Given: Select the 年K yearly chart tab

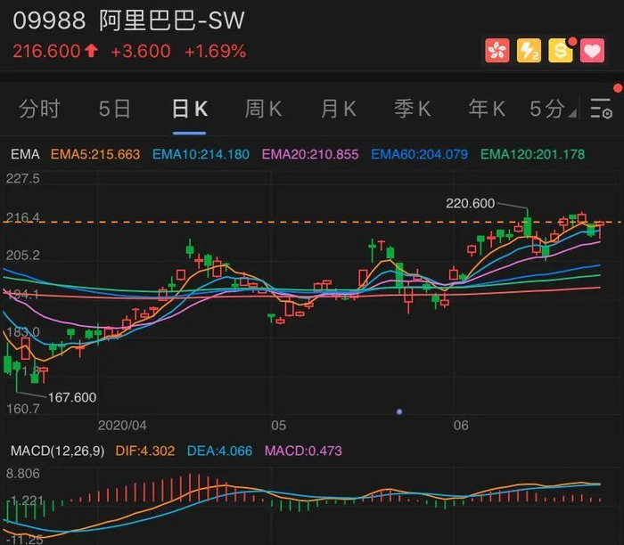Looking at the screenshot, I should point(487,109).
